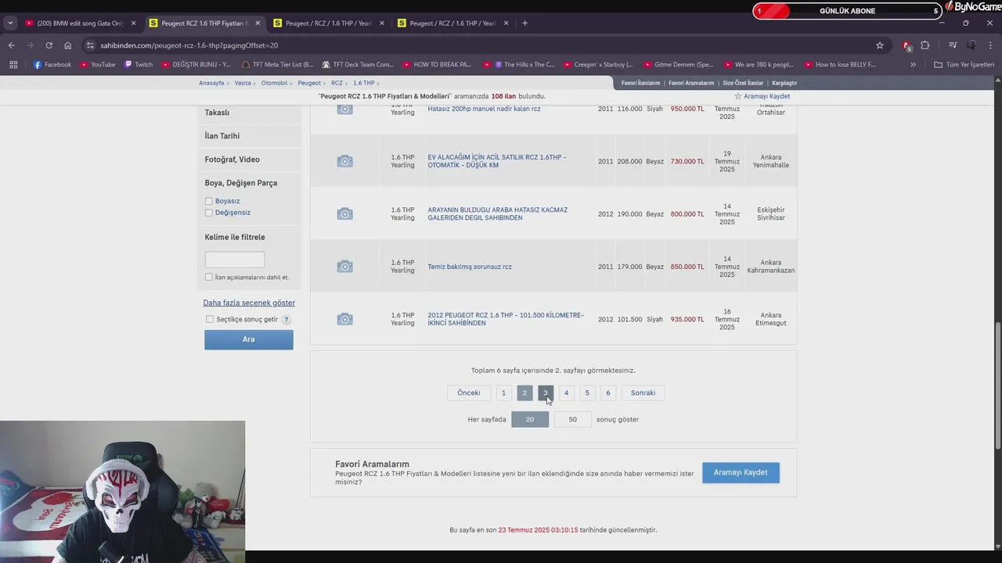
Task: Open the YouTube bookmark
Action: pyautogui.click(x=97, y=65)
